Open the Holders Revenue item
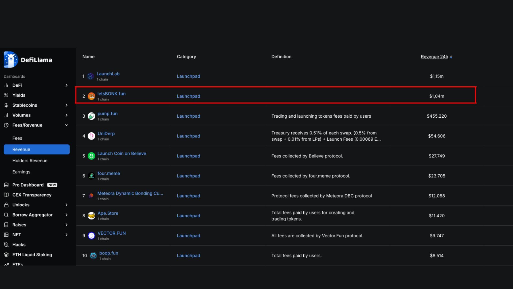The width and height of the screenshot is (513, 289). click(30, 161)
